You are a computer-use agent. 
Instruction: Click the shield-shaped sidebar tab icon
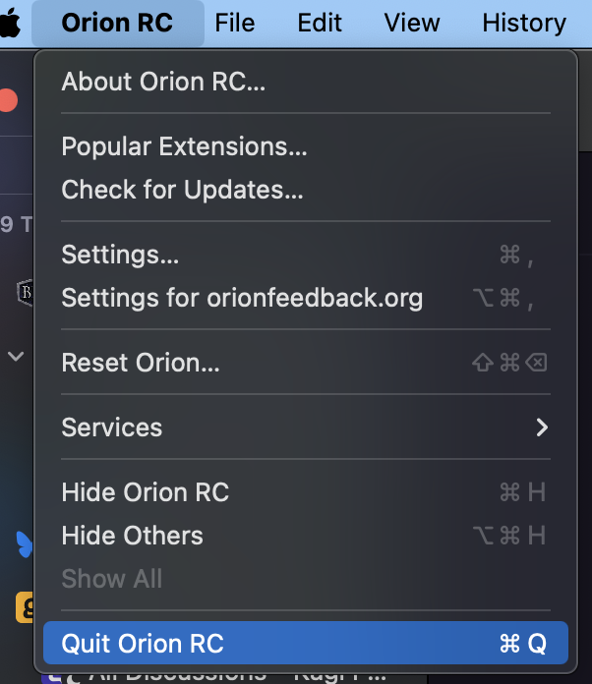[25, 291]
